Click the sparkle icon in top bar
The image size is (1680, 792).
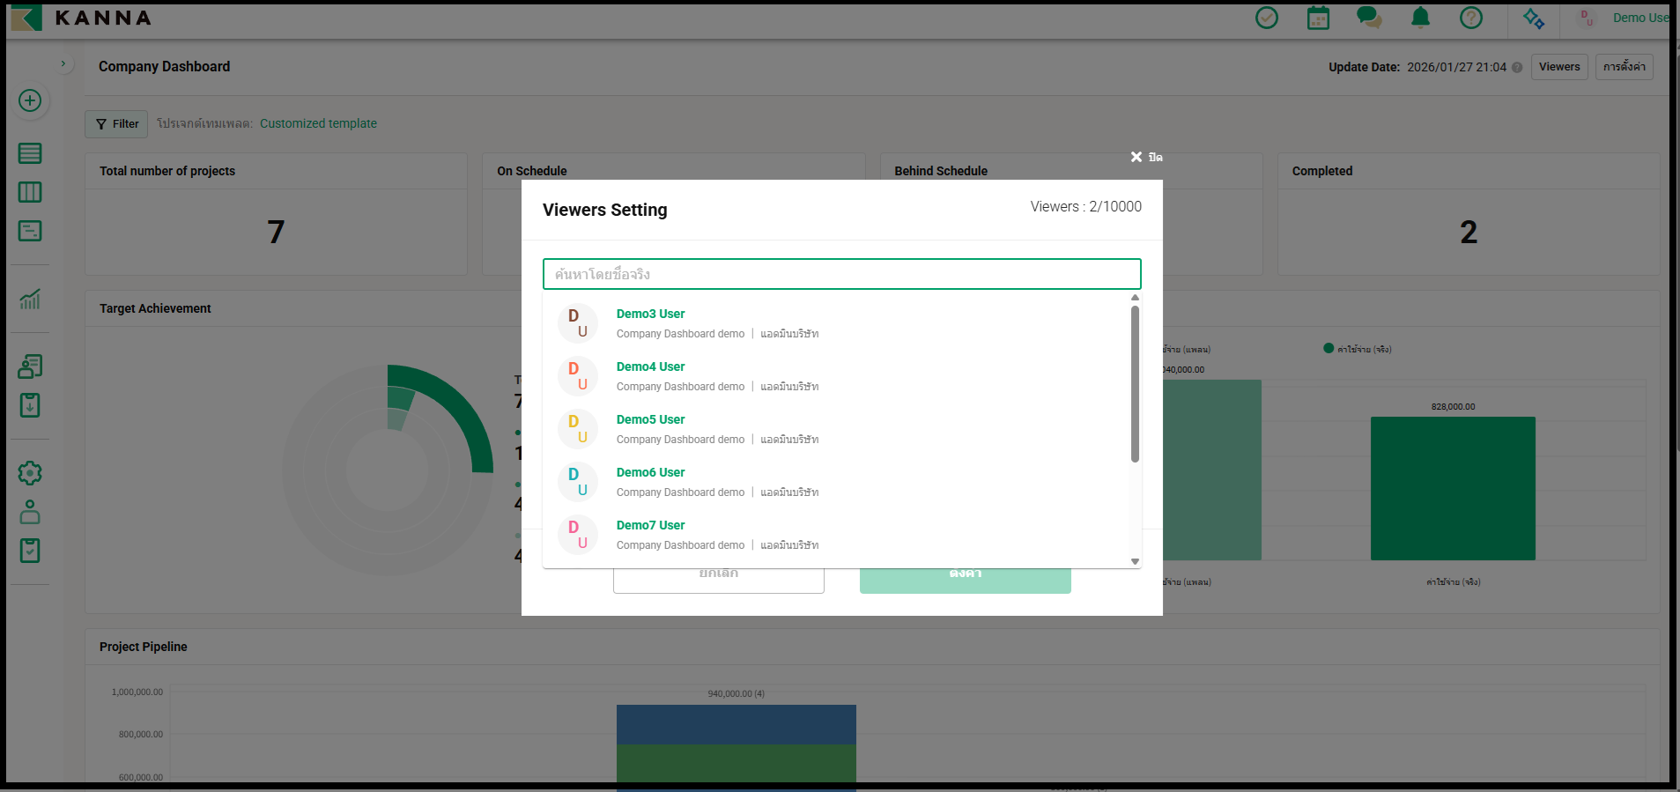(1534, 19)
